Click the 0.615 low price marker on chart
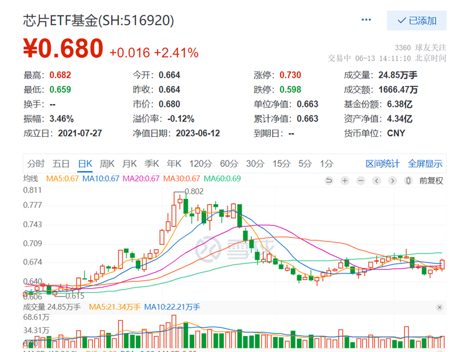The image size is (455, 352). 75,296
